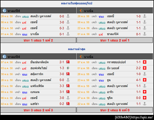Click the score 0-3 against เชลซี

(x=62, y=28)
